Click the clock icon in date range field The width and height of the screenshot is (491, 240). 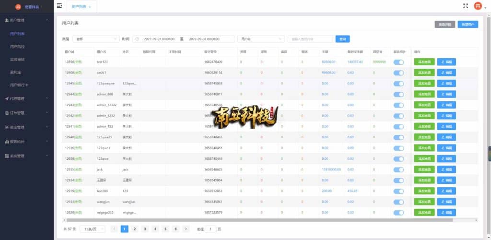(137, 39)
